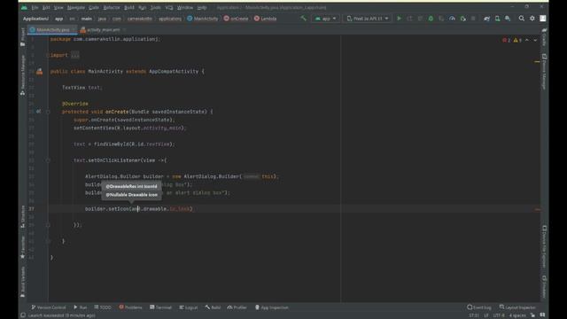Close the MainActivity.java editor tab
This screenshot has height=319, width=567.
[74, 30]
